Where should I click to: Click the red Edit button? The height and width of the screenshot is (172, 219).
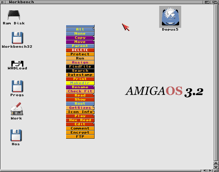pos(80,124)
